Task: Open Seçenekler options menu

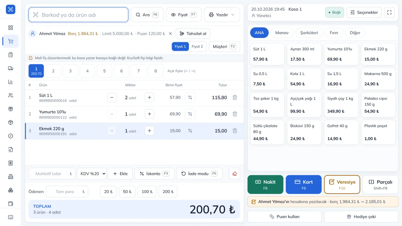Action: 364,12
